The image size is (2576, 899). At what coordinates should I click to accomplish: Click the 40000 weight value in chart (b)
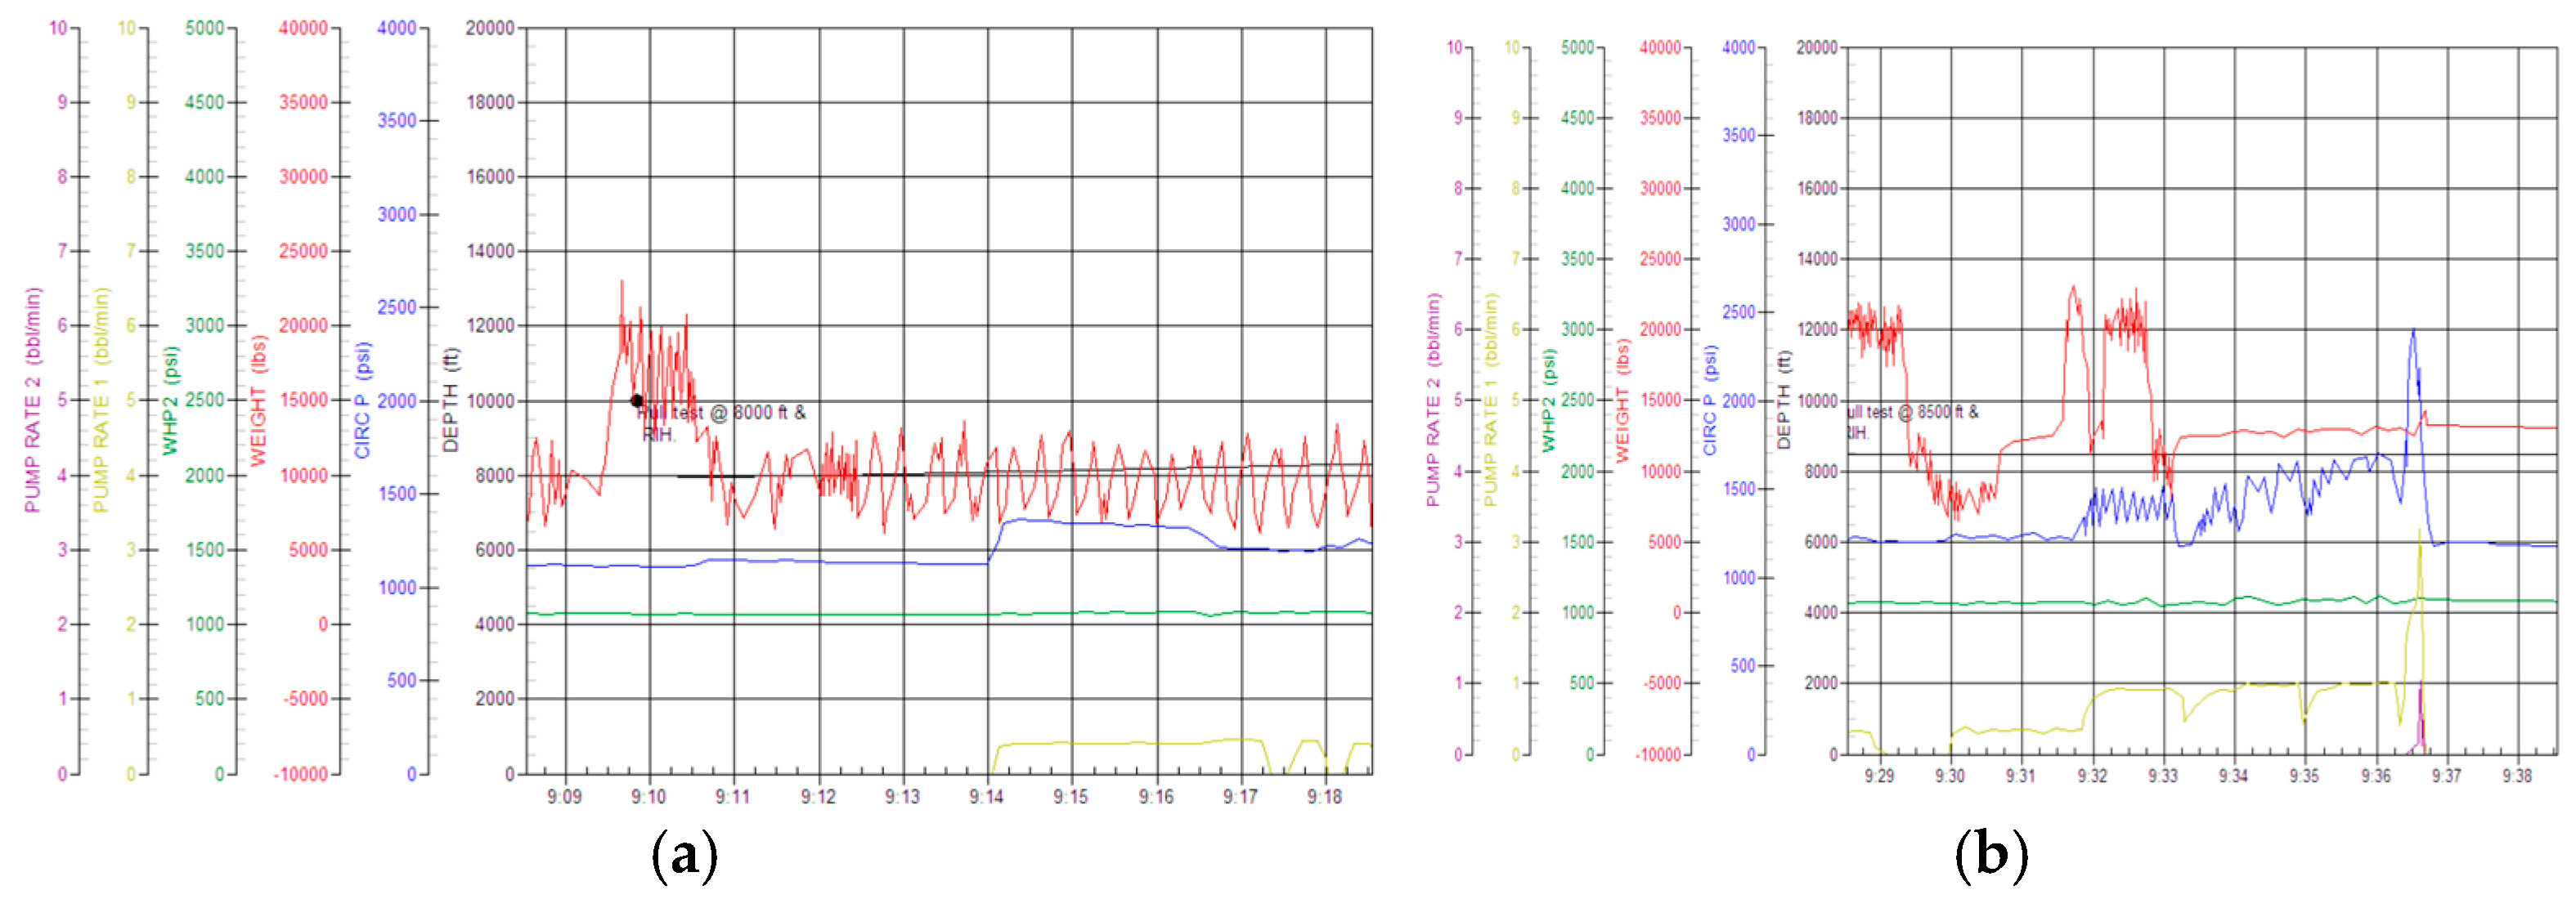[x=1660, y=48]
